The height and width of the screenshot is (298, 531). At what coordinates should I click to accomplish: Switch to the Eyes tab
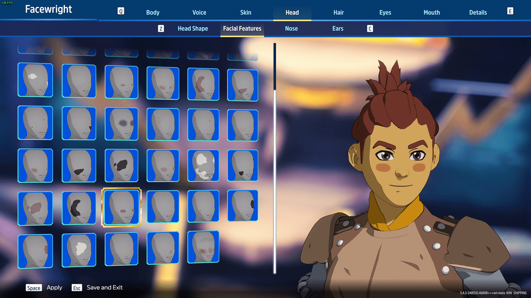(x=385, y=12)
